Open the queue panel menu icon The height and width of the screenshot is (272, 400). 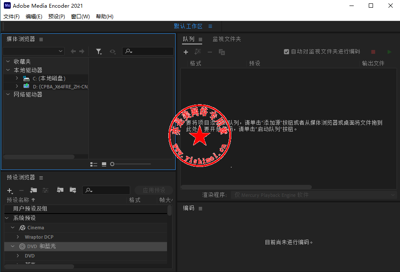(x=200, y=39)
